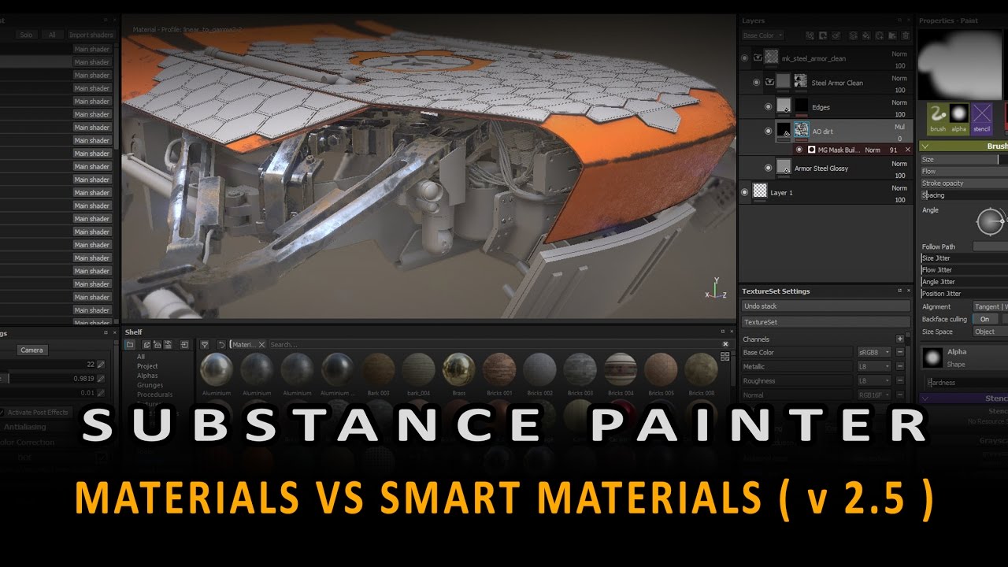Remove the Roughness channel minus button
The height and width of the screenshot is (567, 1008).
pyautogui.click(x=900, y=380)
